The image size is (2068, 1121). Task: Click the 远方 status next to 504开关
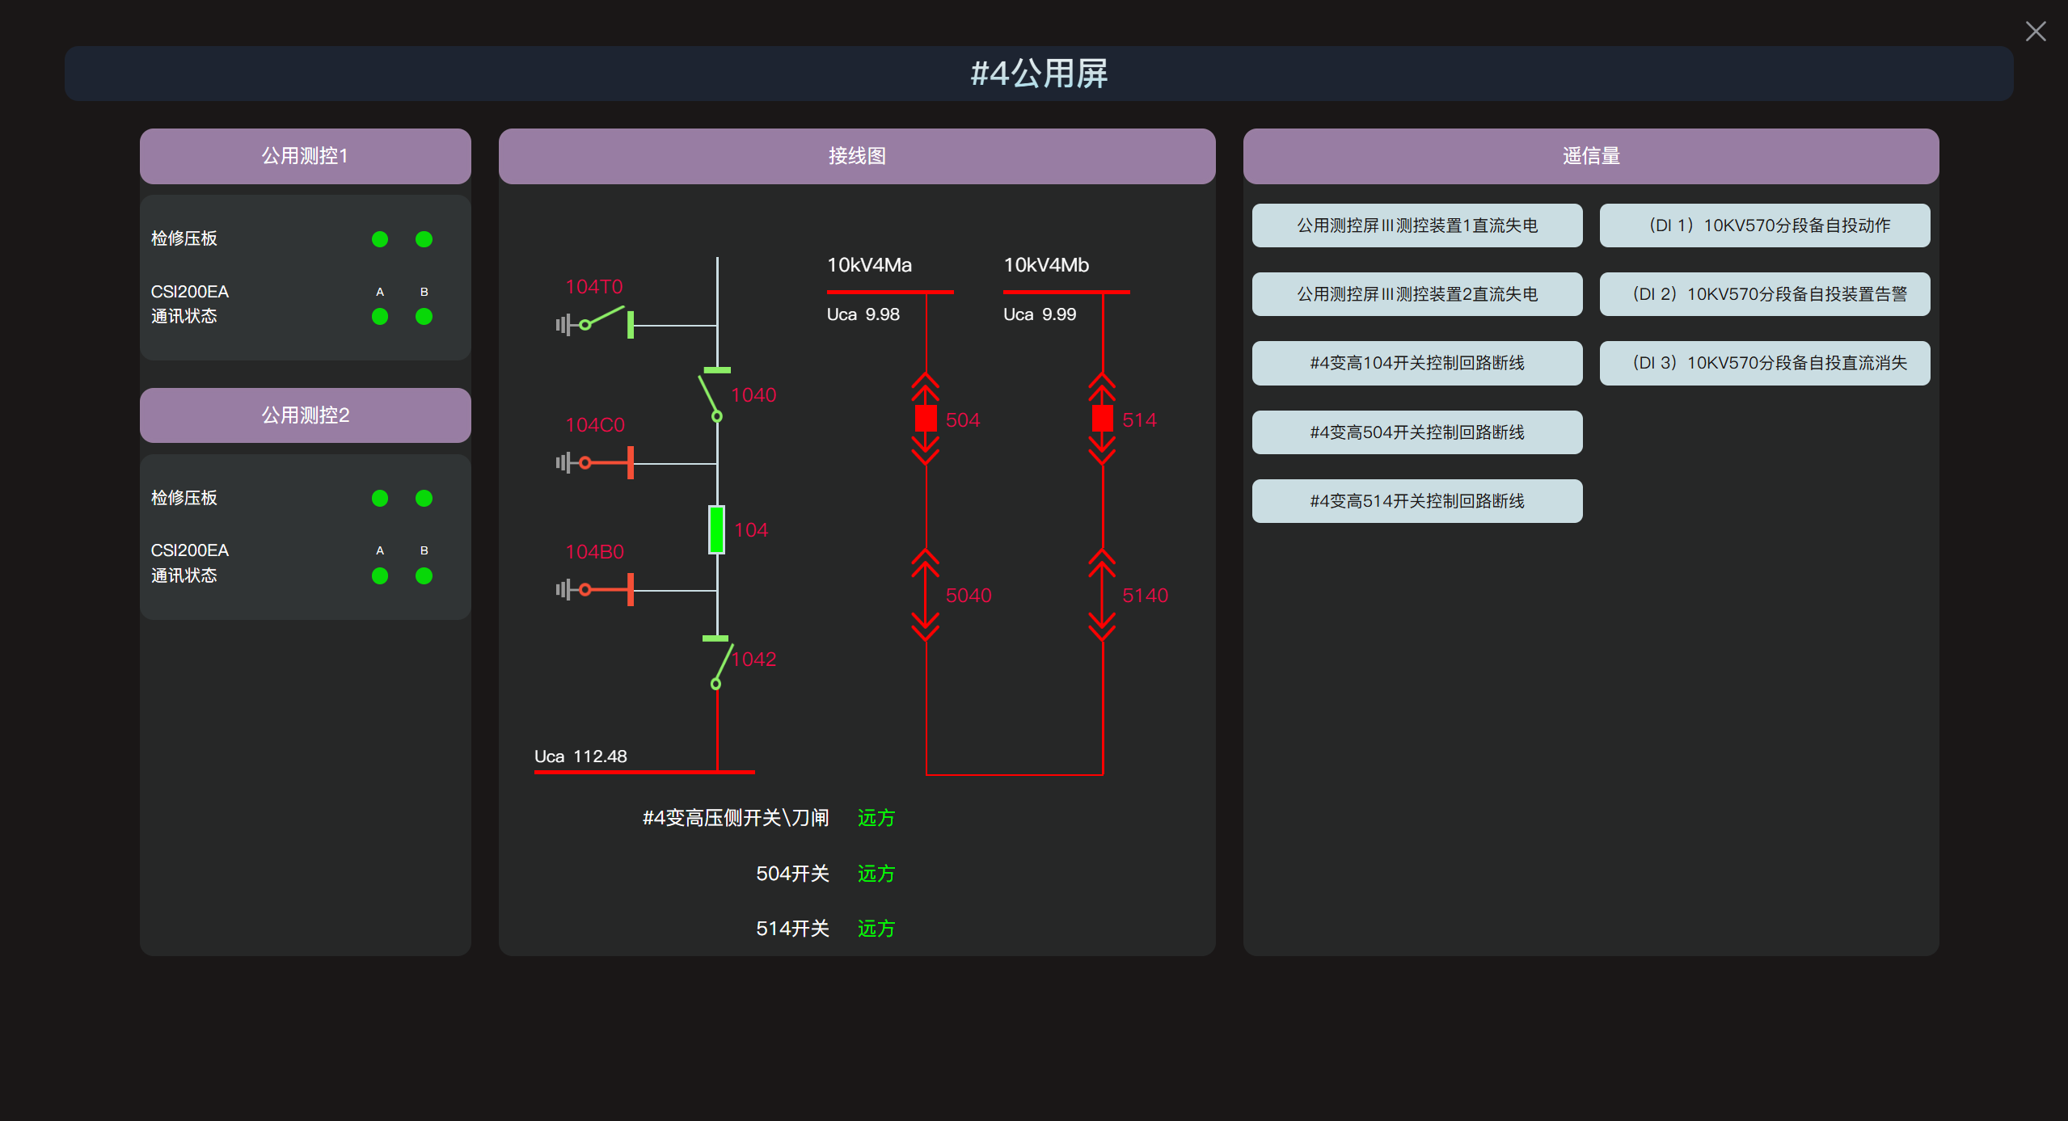[x=876, y=874]
